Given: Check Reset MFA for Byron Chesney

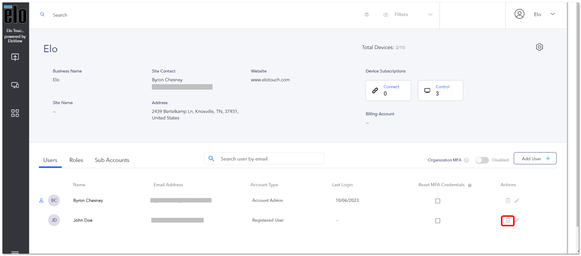Looking at the screenshot, I should (x=438, y=201).
